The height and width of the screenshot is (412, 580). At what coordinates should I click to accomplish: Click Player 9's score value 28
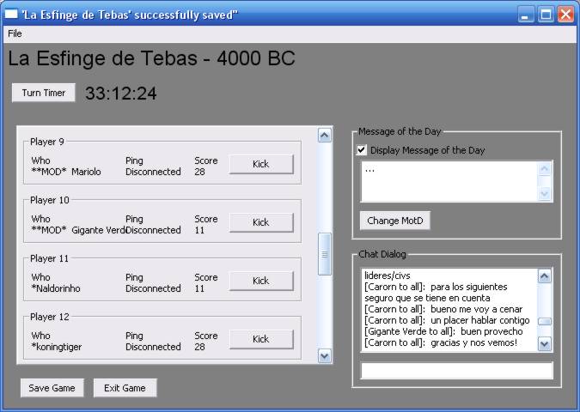(x=199, y=172)
